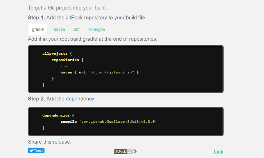
Task: Click the repositories keyword in code
Action: (x=65, y=60)
